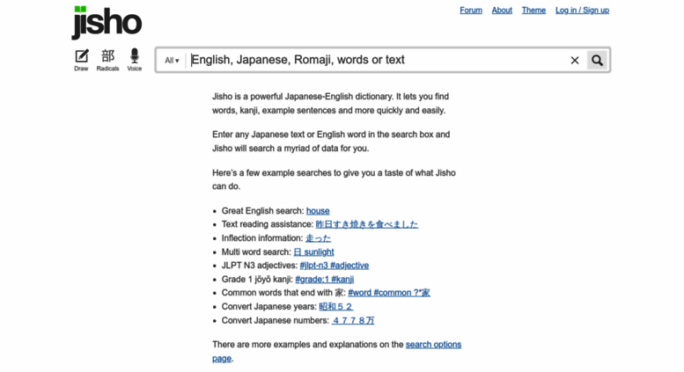Open the 走った inflection example
The height and width of the screenshot is (372, 684).
[x=318, y=238]
